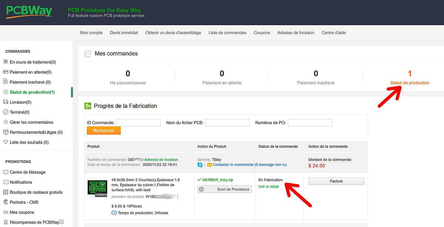The height and width of the screenshot is (227, 444).
Task: Click the orange email envelope icon
Action: tap(209, 164)
